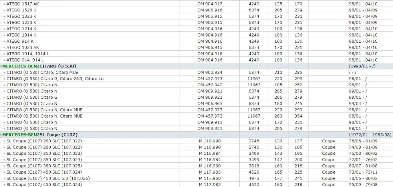
Task: Click horsepower value 354
Action: (298, 116)
